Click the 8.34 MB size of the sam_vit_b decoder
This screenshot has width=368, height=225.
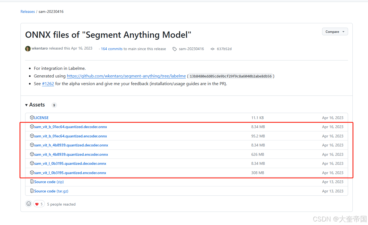258,127
